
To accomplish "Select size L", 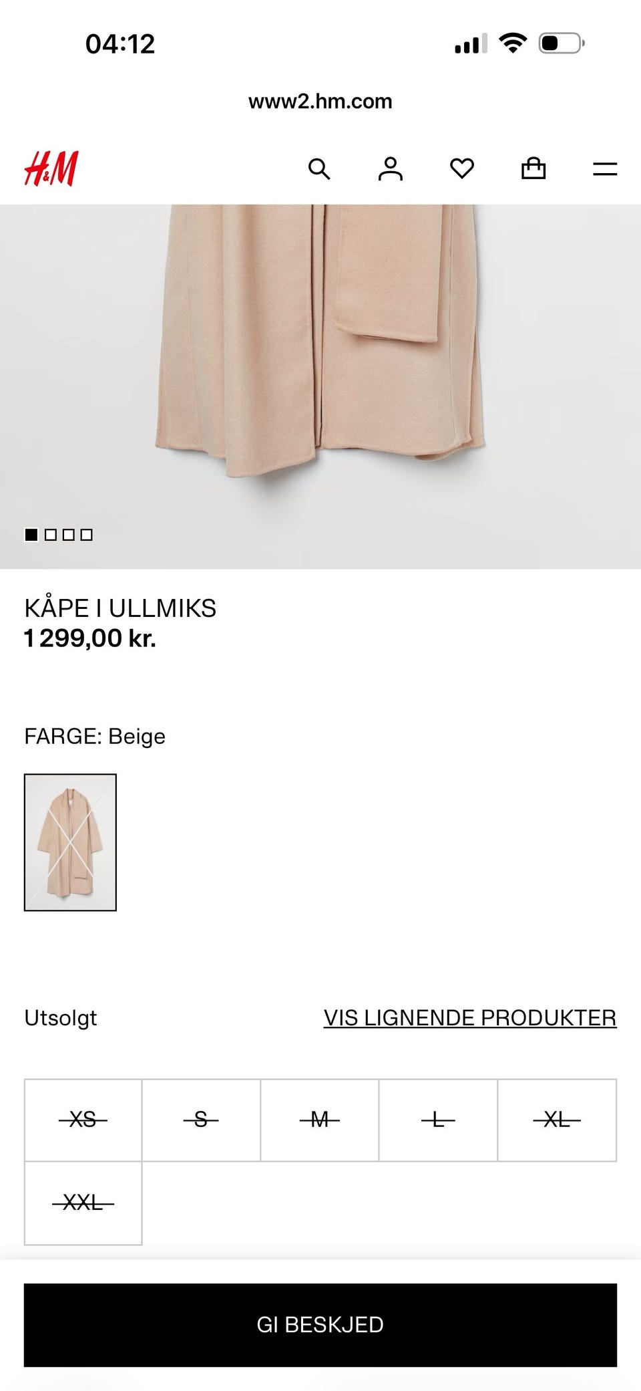I will tap(438, 1120).
